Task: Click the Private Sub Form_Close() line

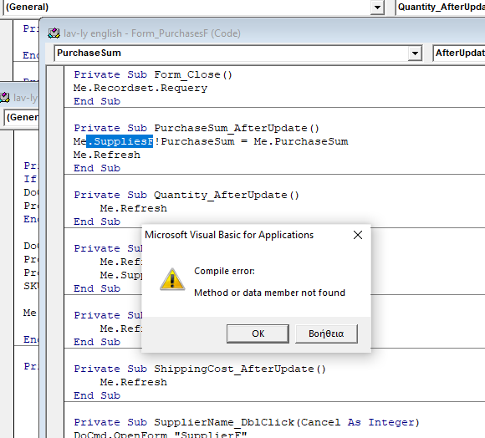Action: tap(153, 74)
